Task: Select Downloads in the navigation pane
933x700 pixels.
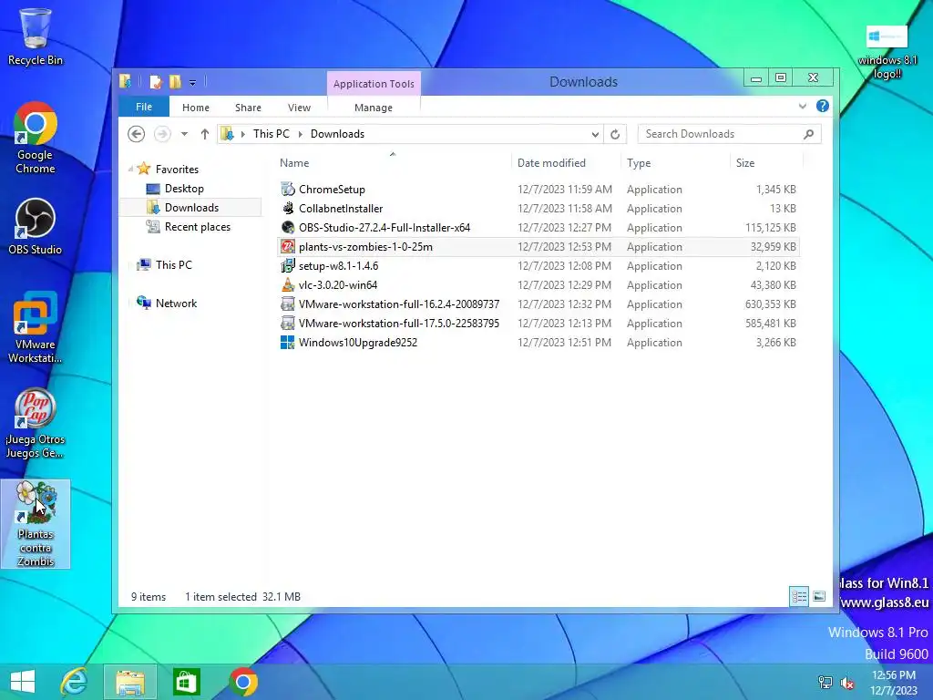Action: click(191, 207)
